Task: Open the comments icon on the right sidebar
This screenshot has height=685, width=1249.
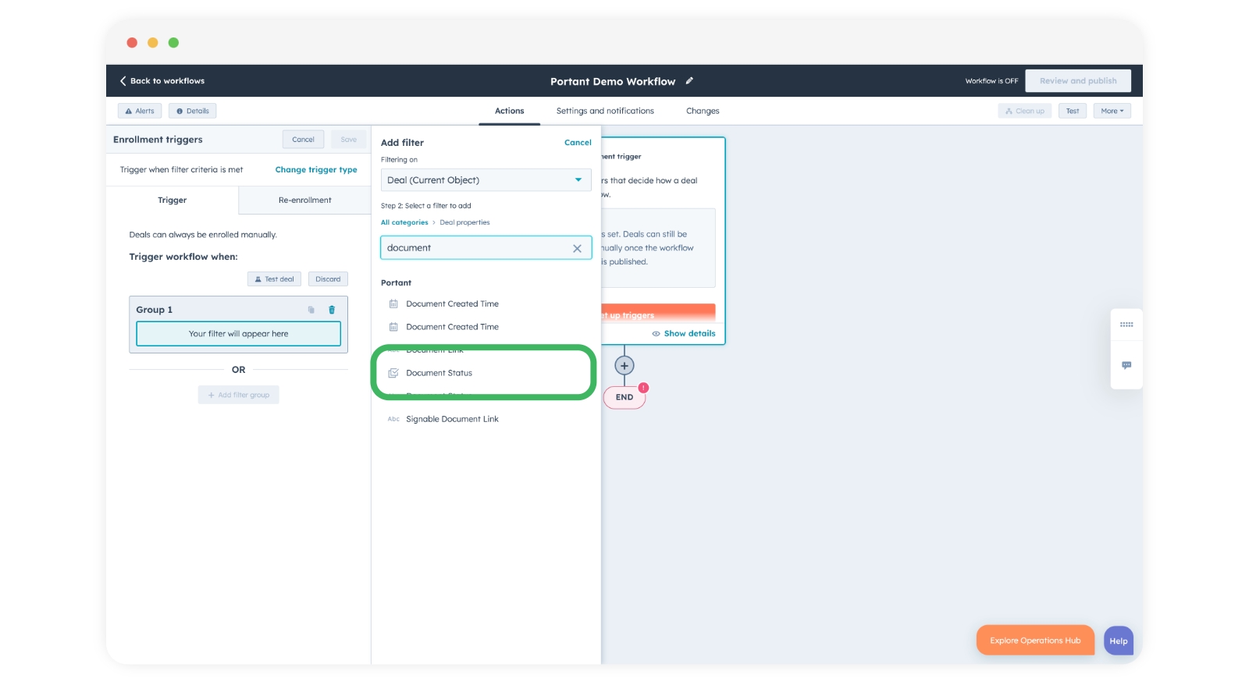Action: pos(1126,365)
